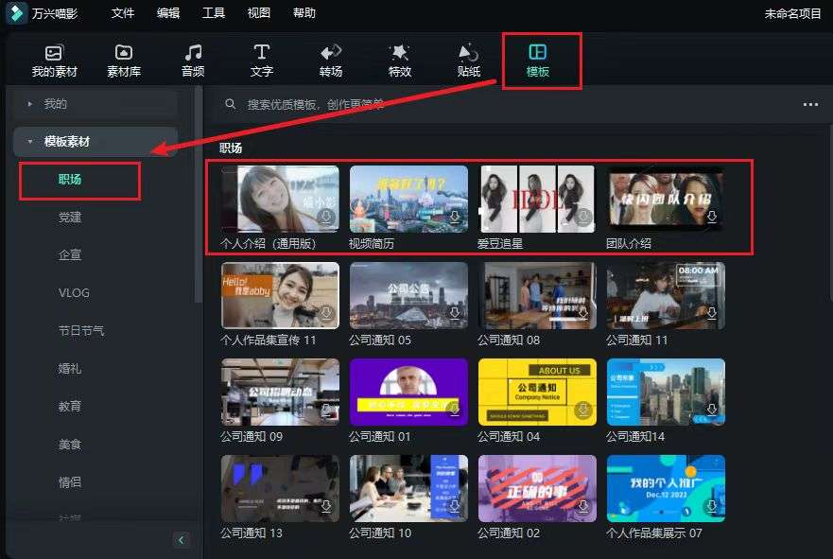The width and height of the screenshot is (833, 559).
Task: Select the VLOG template category
Action: click(74, 293)
